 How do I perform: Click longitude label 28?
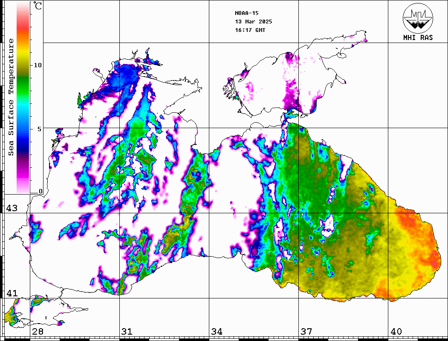[38, 332]
